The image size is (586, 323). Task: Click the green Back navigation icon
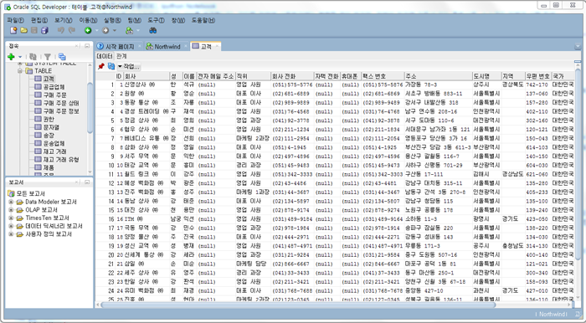(x=88, y=31)
